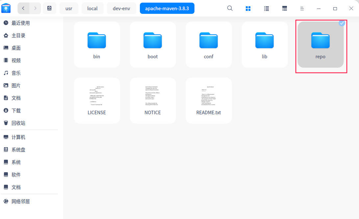The height and width of the screenshot is (219, 359).
Task: Open the README.txt file
Action: [208, 100]
